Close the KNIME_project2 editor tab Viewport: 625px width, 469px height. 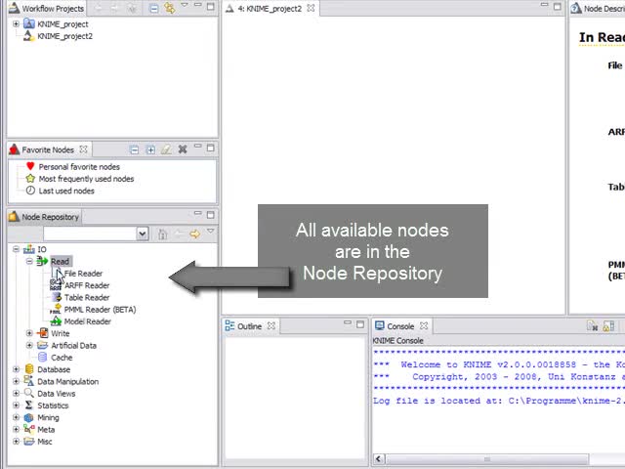pyautogui.click(x=311, y=8)
